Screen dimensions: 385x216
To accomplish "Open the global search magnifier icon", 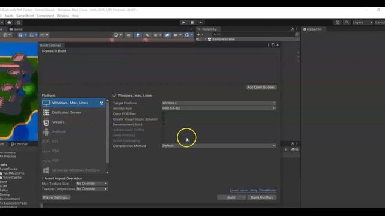I will coord(346,22).
